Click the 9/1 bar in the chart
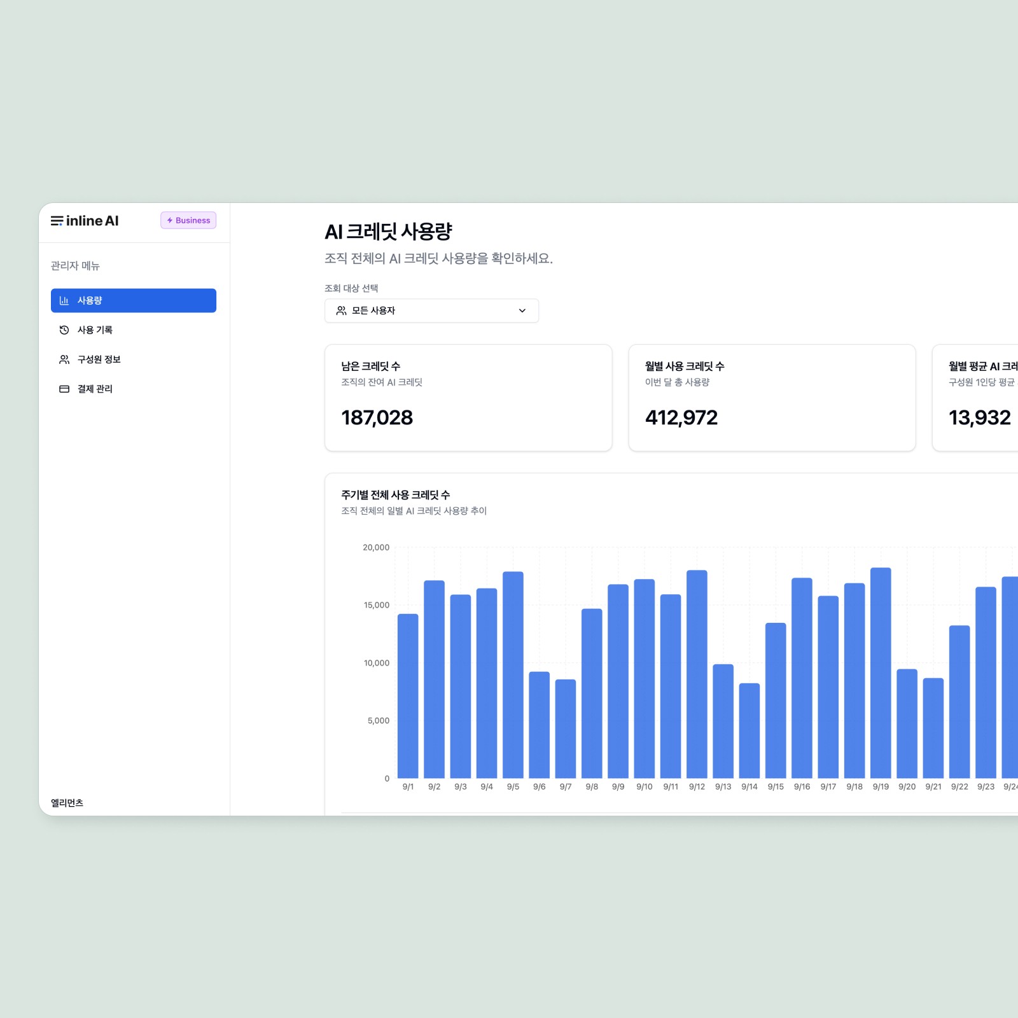Screen dimensions: 1018x1018 point(408,696)
